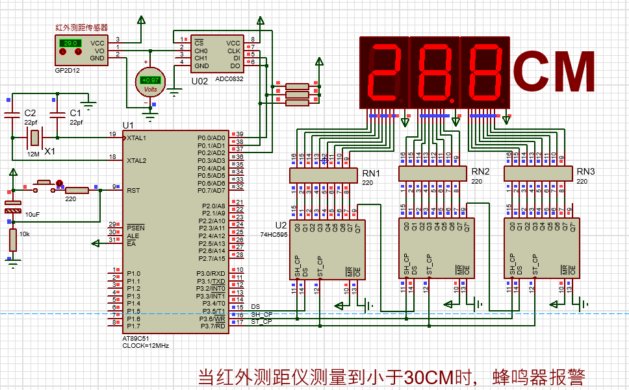This screenshot has height=390, width=629.
Task: Click the power arrow under the first display digit
Action: (405, 121)
